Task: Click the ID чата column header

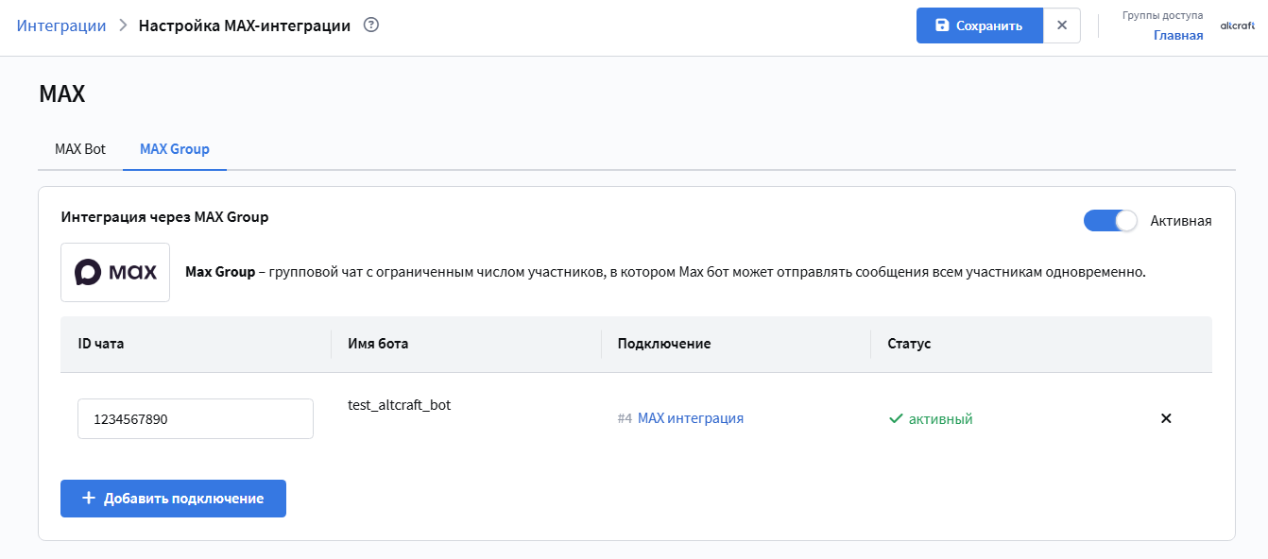Action: (101, 344)
